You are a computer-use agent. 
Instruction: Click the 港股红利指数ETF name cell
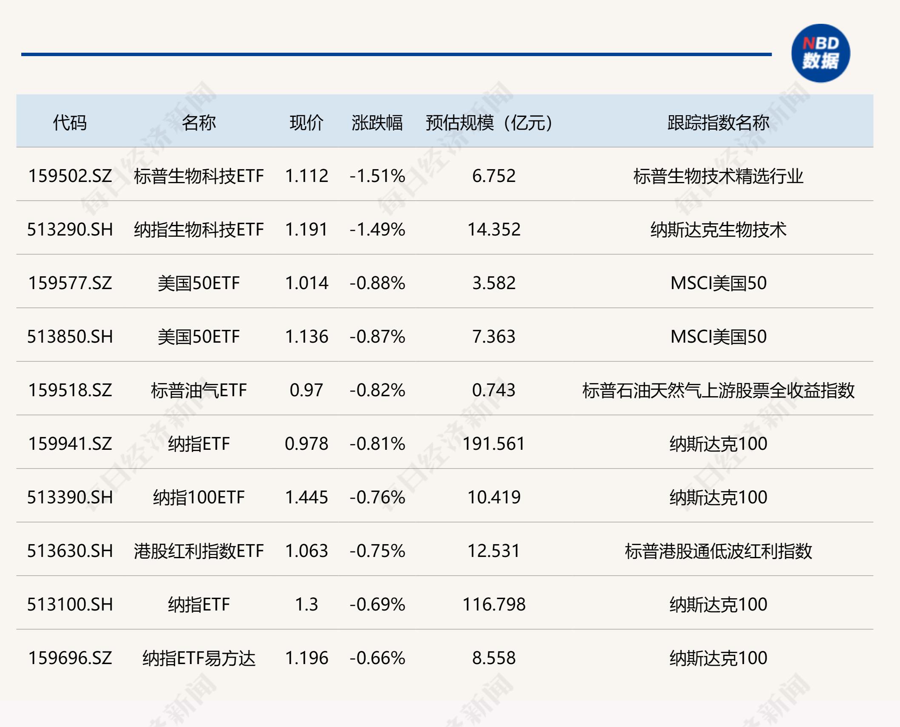[x=199, y=551]
